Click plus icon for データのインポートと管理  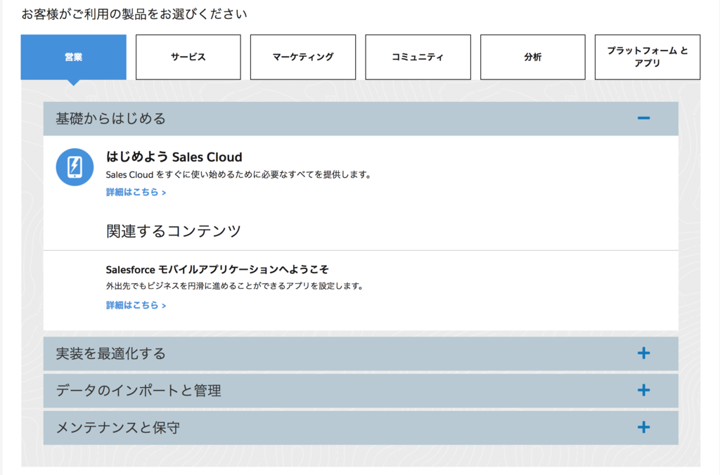(643, 390)
